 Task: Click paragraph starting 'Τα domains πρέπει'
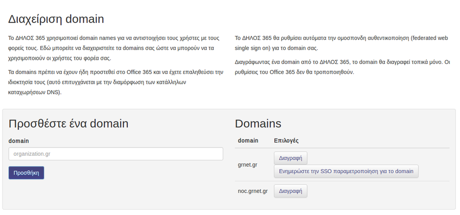pos(116,82)
